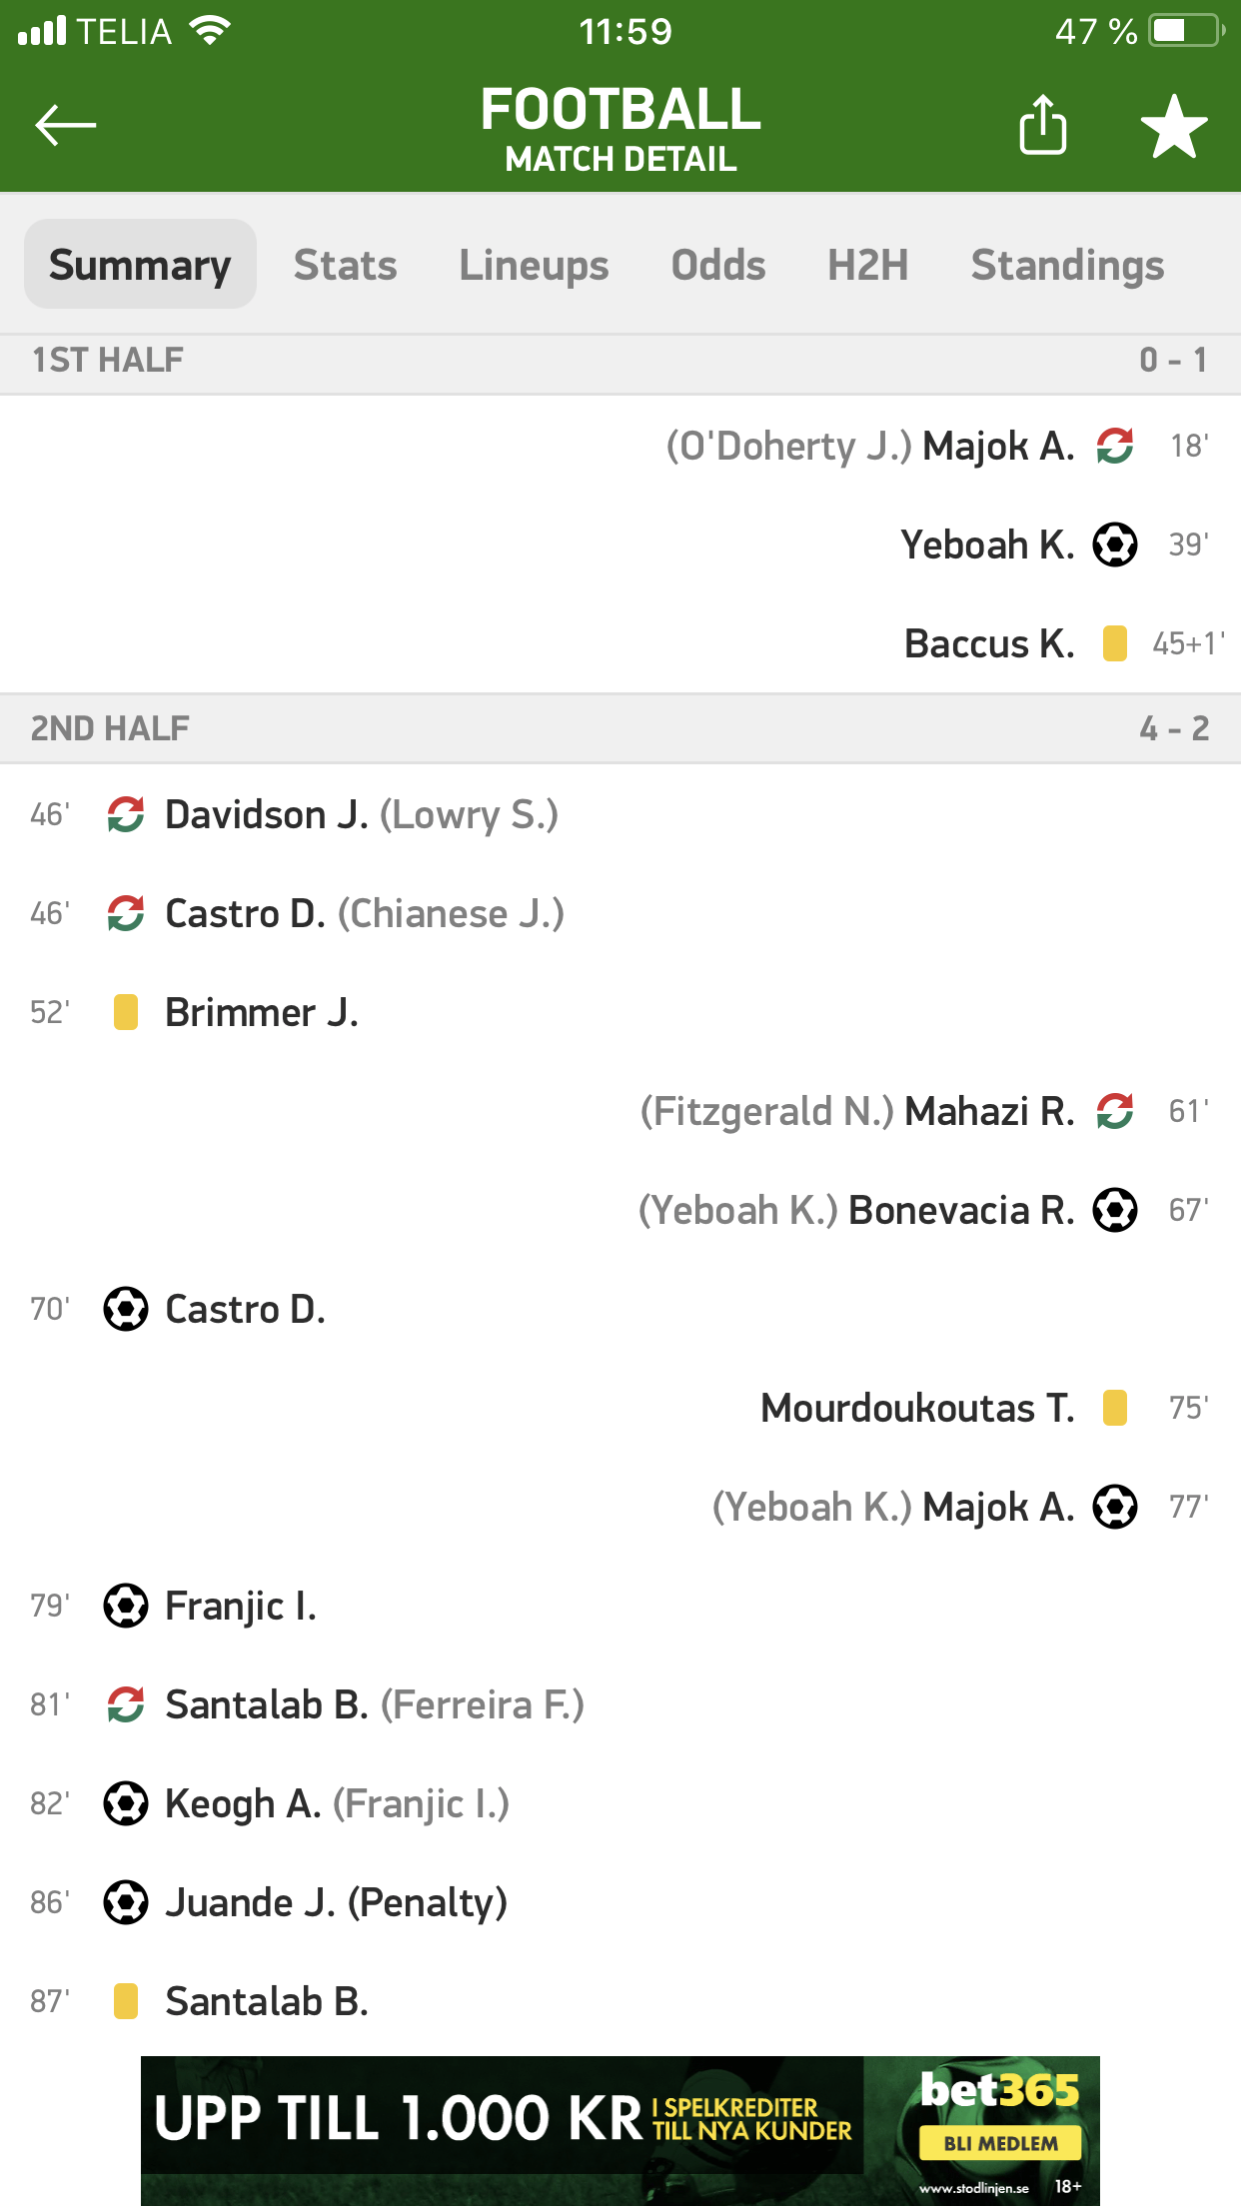Select the Summary tab

(x=140, y=265)
